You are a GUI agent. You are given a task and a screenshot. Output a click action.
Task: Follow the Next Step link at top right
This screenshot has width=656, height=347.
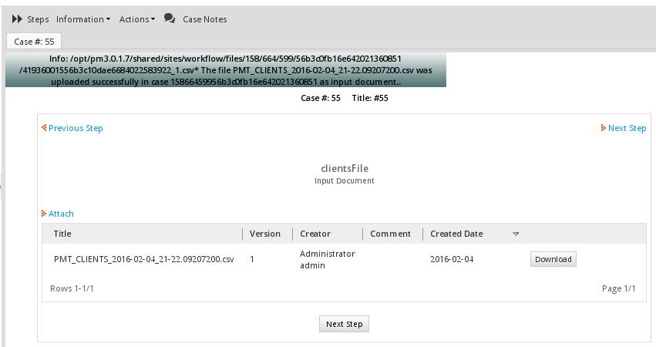click(627, 128)
